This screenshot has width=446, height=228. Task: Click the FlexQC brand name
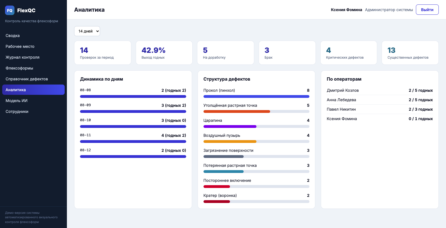[26, 10]
